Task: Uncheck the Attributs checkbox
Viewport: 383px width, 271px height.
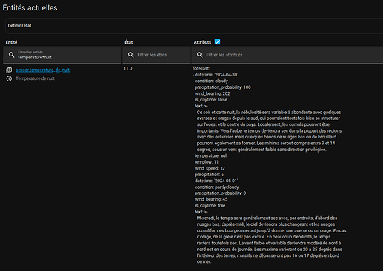Action: [217, 42]
